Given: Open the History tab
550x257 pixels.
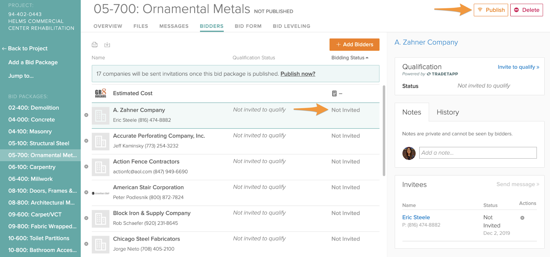Looking at the screenshot, I should 448,112.
